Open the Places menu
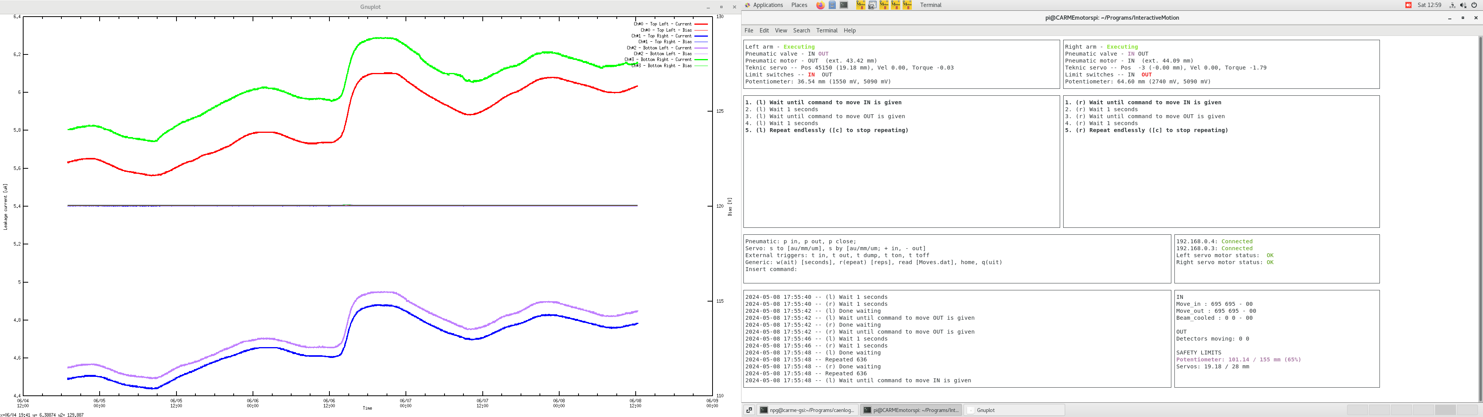 (799, 5)
